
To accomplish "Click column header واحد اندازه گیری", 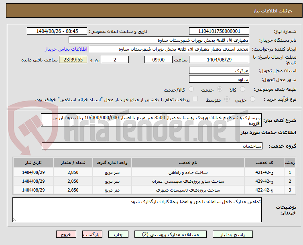I will (112, 163).
